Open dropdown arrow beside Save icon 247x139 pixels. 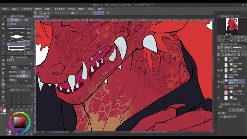tap(51, 13)
